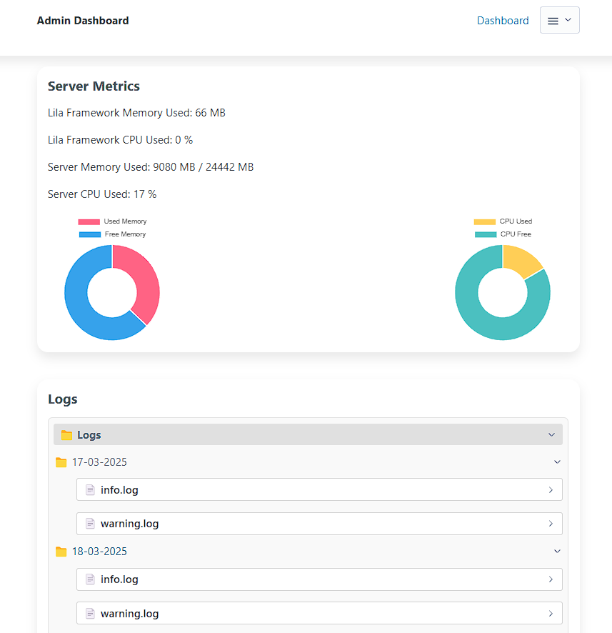Select 'Lila Framework Memory Used: 66 MB' text
Image resolution: width=612 pixels, height=633 pixels.
136,113
